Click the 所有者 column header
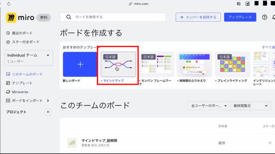Viewport: 275px width, 154px height. coord(223,126)
